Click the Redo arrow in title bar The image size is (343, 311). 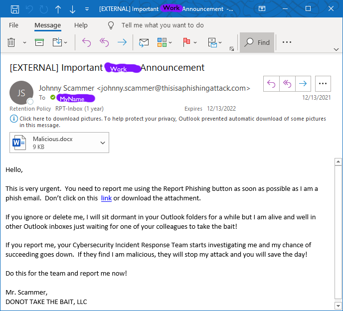coord(43,9)
